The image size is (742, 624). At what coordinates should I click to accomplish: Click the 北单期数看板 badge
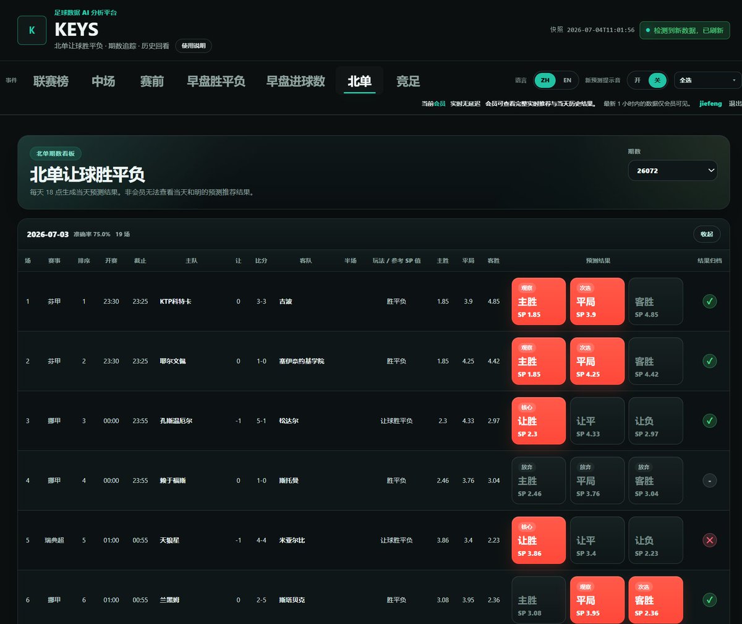(56, 153)
